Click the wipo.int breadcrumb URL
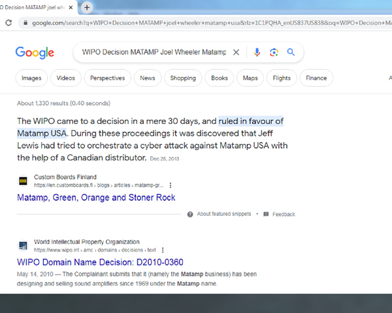Image resolution: width=392 pixels, height=313 pixels. coord(95,250)
